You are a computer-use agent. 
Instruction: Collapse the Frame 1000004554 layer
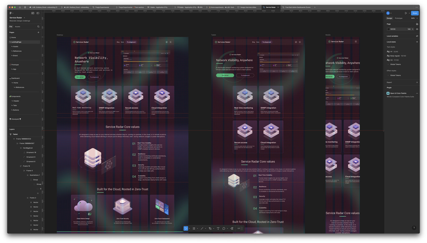14,139
